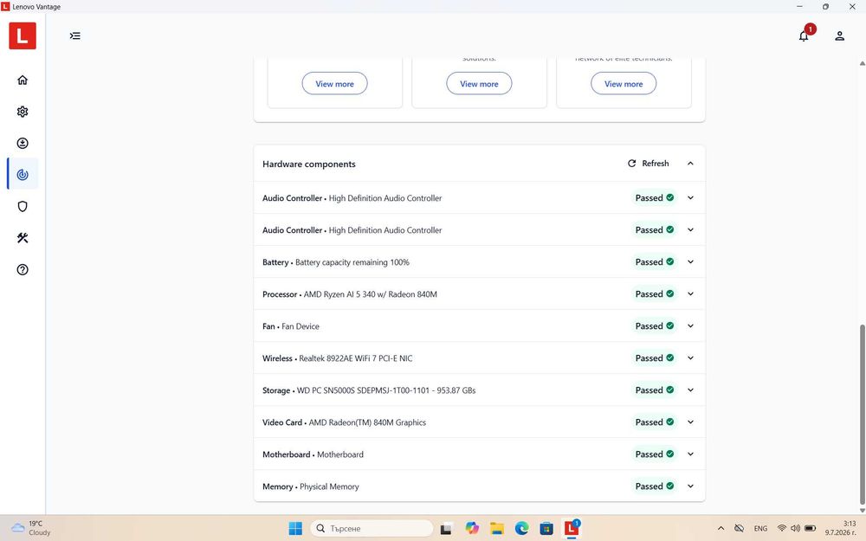Open support tools wrench icon
This screenshot has width=866, height=541.
coord(23,238)
